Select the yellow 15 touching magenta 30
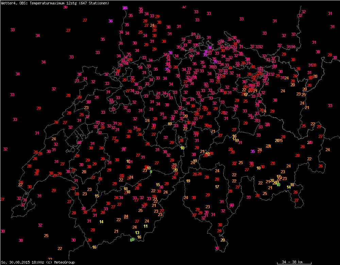This screenshot has width=340, height=265. click(158, 185)
